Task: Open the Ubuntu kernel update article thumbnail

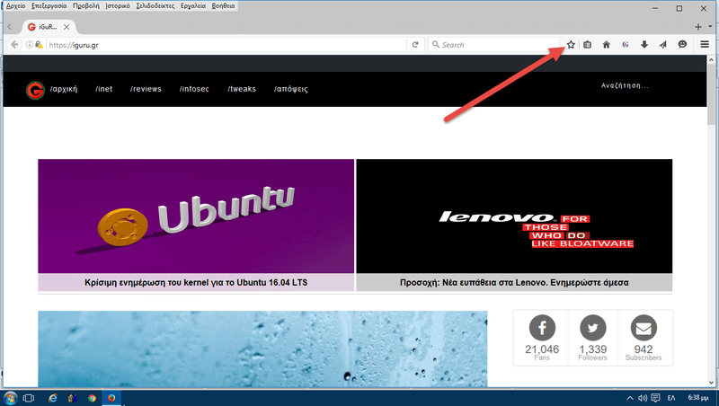Action: pyautogui.click(x=196, y=216)
